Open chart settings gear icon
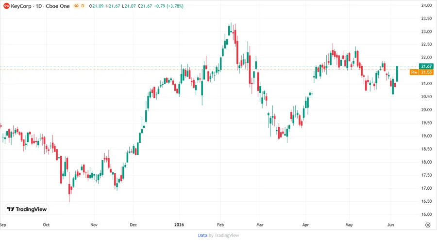 click(x=428, y=225)
